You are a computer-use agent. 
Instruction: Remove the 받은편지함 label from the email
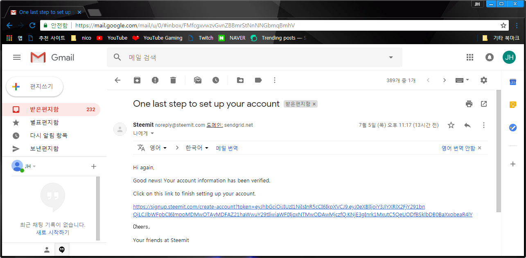pos(314,104)
